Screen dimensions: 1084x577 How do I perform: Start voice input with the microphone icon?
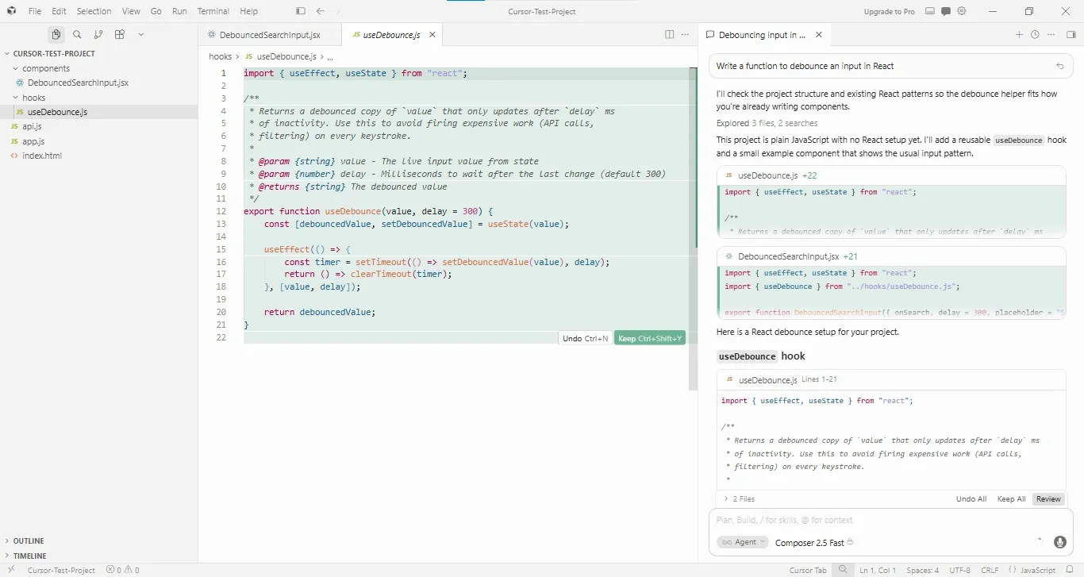1059,542
